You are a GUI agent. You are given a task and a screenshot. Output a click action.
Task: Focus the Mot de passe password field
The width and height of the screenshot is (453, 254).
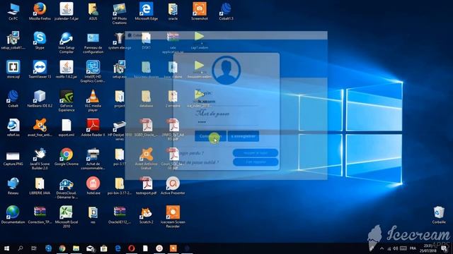click(x=226, y=122)
